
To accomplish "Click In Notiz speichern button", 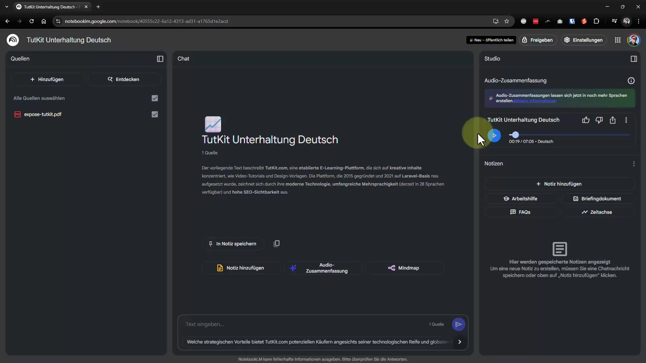I will pyautogui.click(x=232, y=244).
